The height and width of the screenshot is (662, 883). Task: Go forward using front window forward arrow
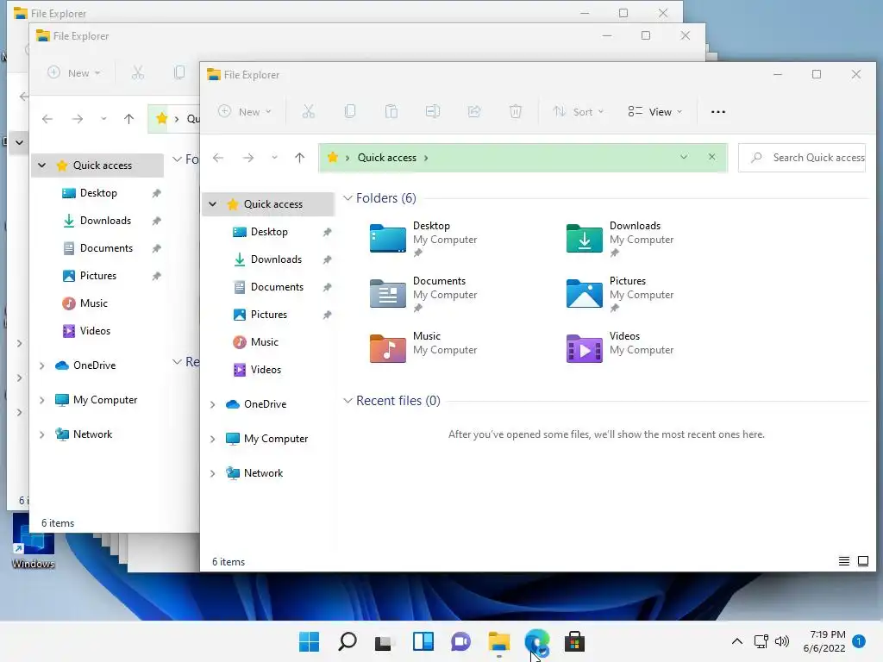tap(248, 159)
